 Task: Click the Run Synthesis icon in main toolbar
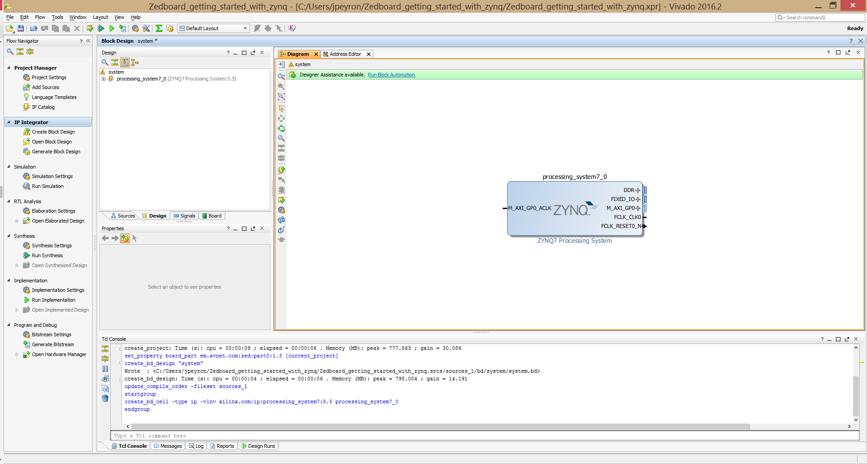pos(101,28)
